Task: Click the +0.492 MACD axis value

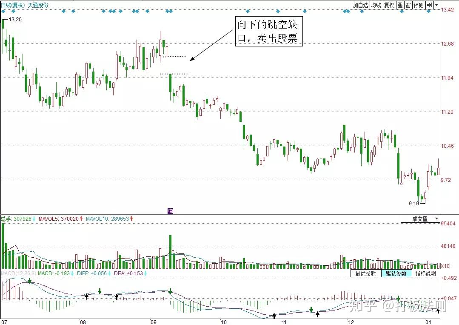Action: (x=448, y=278)
